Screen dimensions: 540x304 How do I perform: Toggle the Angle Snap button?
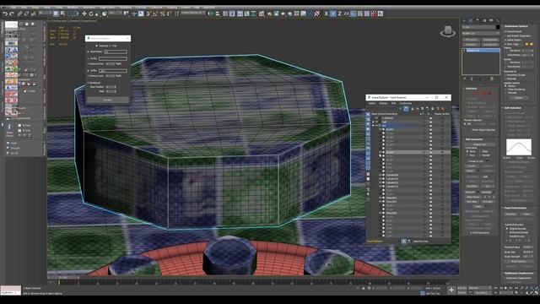pos(155,14)
